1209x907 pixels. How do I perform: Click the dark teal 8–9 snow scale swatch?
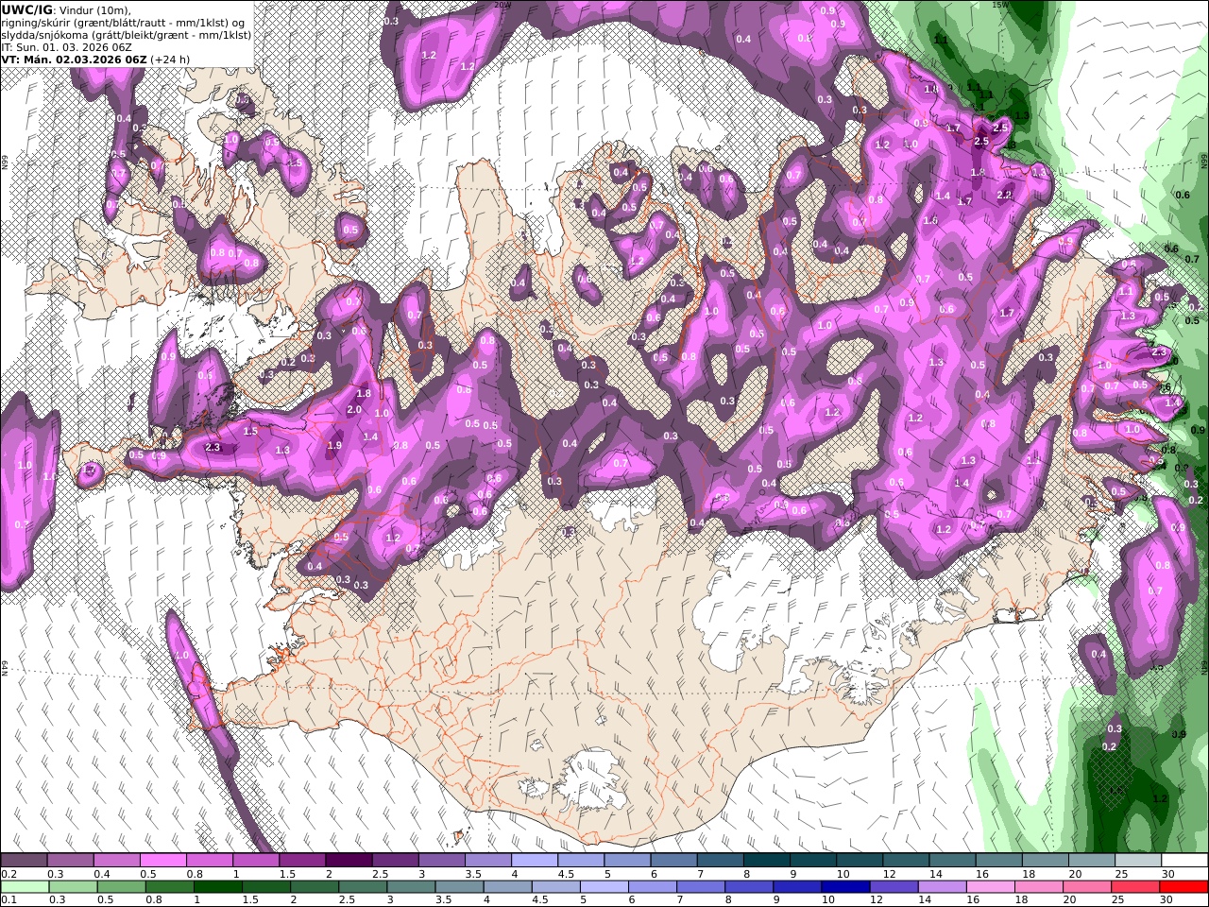(x=766, y=860)
